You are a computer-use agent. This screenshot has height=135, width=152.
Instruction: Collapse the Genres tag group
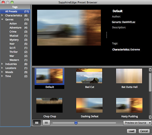click(2, 19)
